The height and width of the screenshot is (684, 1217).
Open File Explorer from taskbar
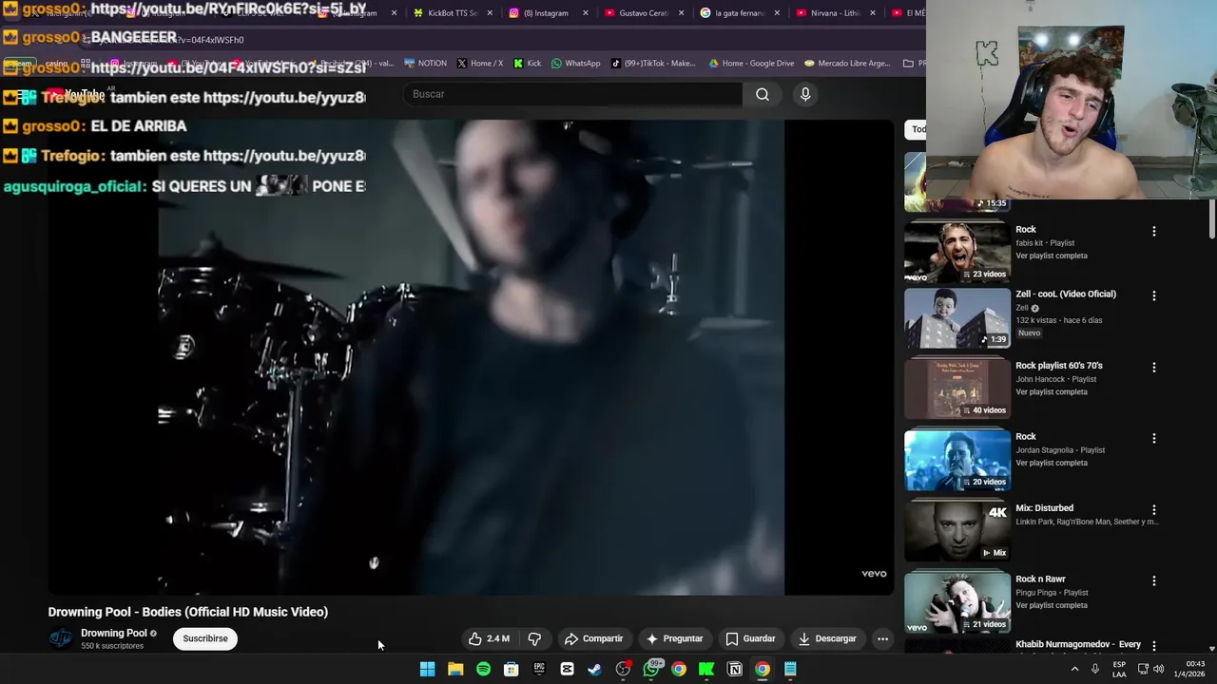(455, 669)
